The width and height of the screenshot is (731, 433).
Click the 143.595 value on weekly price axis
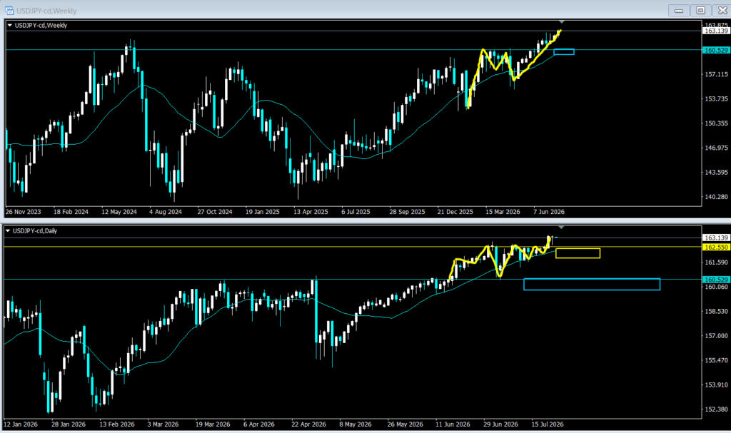717,173
